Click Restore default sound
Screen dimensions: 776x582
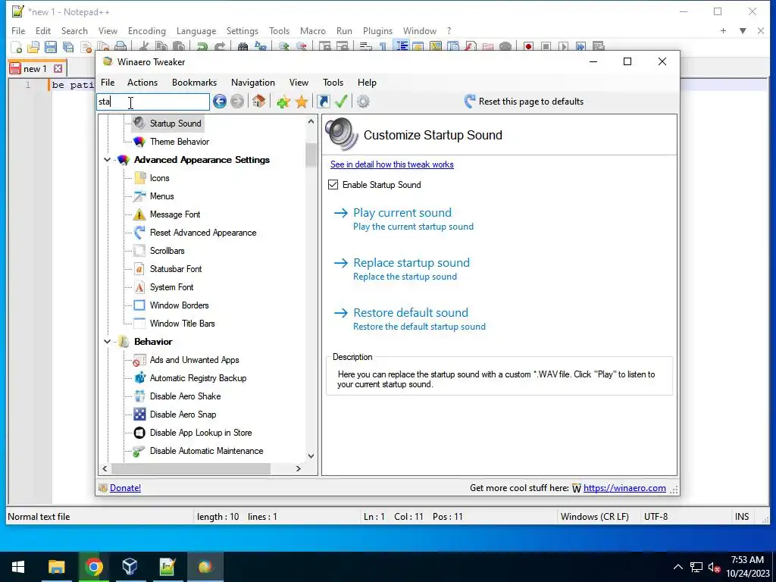point(411,313)
